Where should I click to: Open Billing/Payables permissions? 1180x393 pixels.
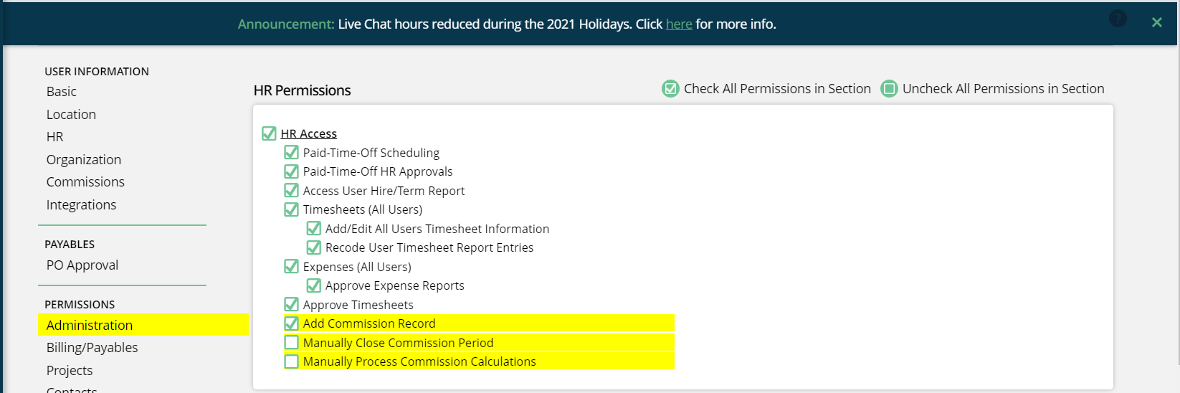92,348
